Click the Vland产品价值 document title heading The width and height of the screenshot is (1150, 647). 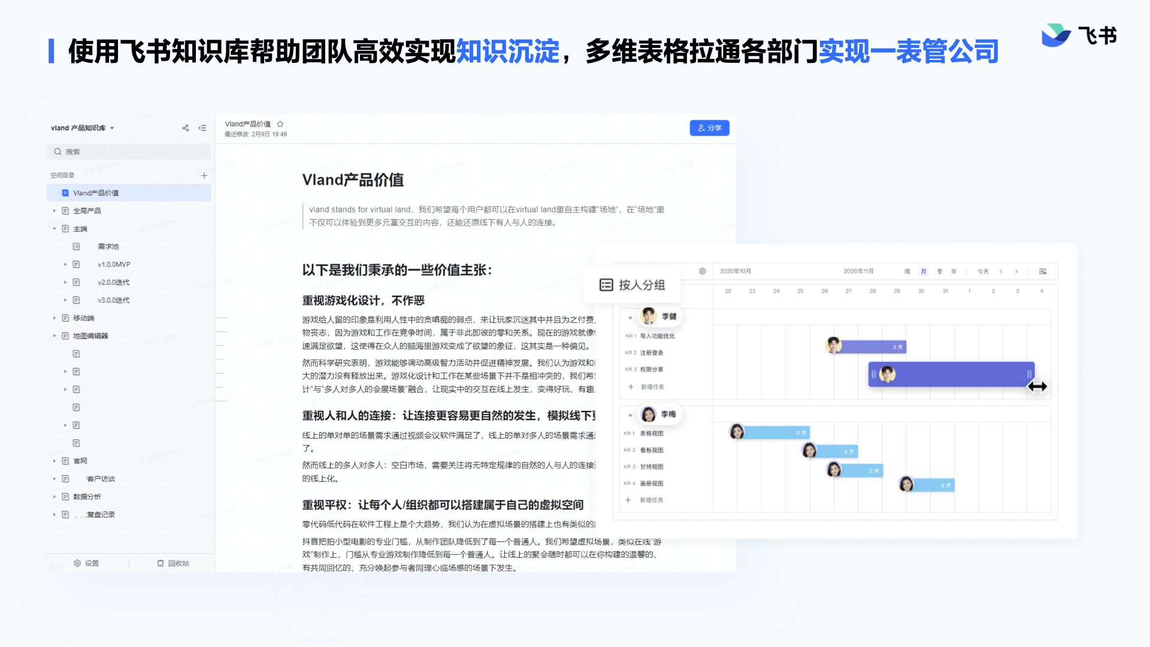coord(353,180)
